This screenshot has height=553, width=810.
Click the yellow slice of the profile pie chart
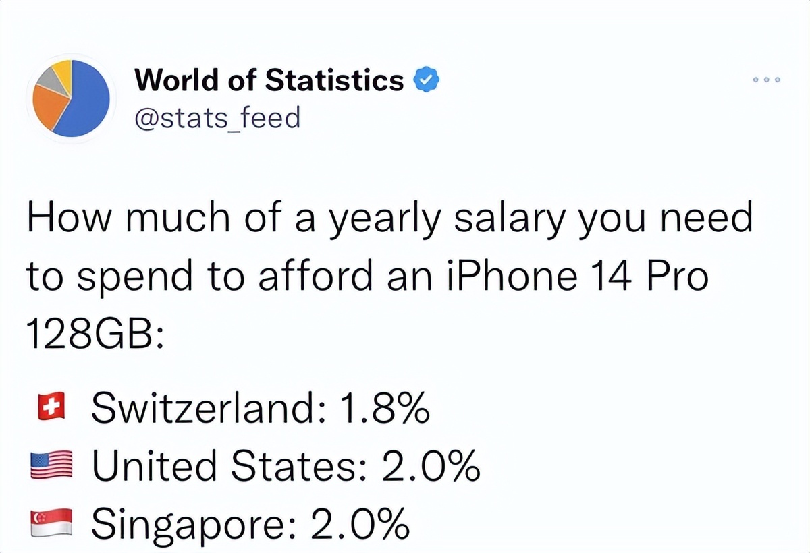click(x=61, y=69)
